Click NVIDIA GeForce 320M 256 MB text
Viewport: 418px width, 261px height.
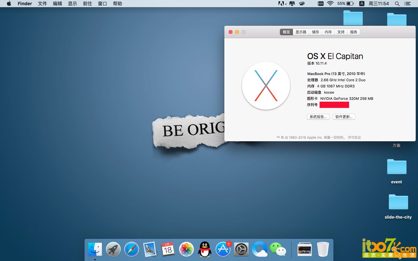click(347, 99)
